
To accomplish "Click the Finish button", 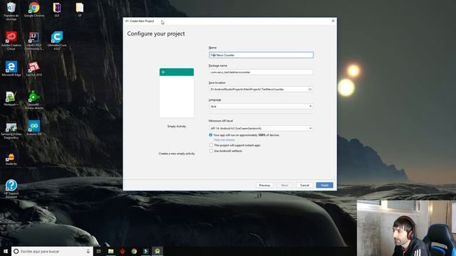I will 325,185.
